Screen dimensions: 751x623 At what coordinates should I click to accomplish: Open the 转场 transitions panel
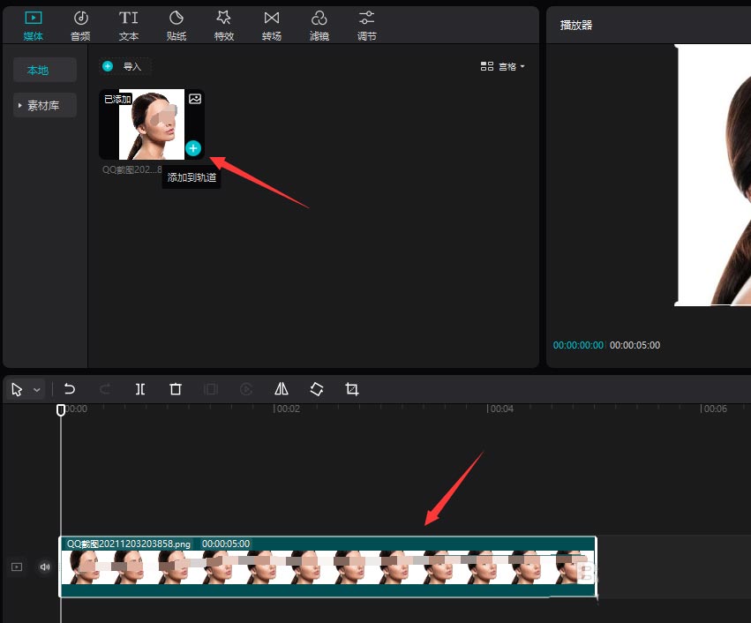pyautogui.click(x=272, y=25)
